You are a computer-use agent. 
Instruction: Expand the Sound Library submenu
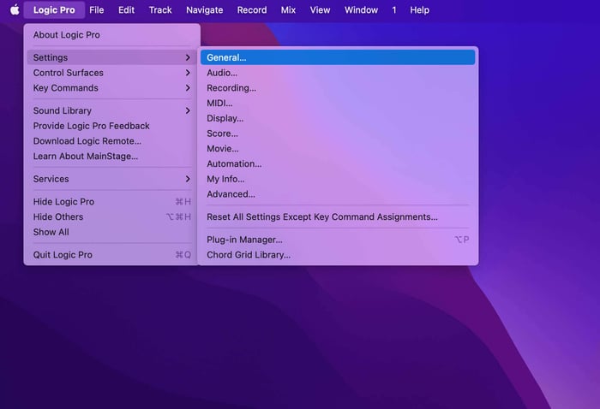point(111,110)
